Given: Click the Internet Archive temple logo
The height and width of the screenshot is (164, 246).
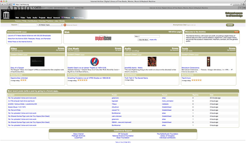Looking at the screenshot, I should [6, 15].
